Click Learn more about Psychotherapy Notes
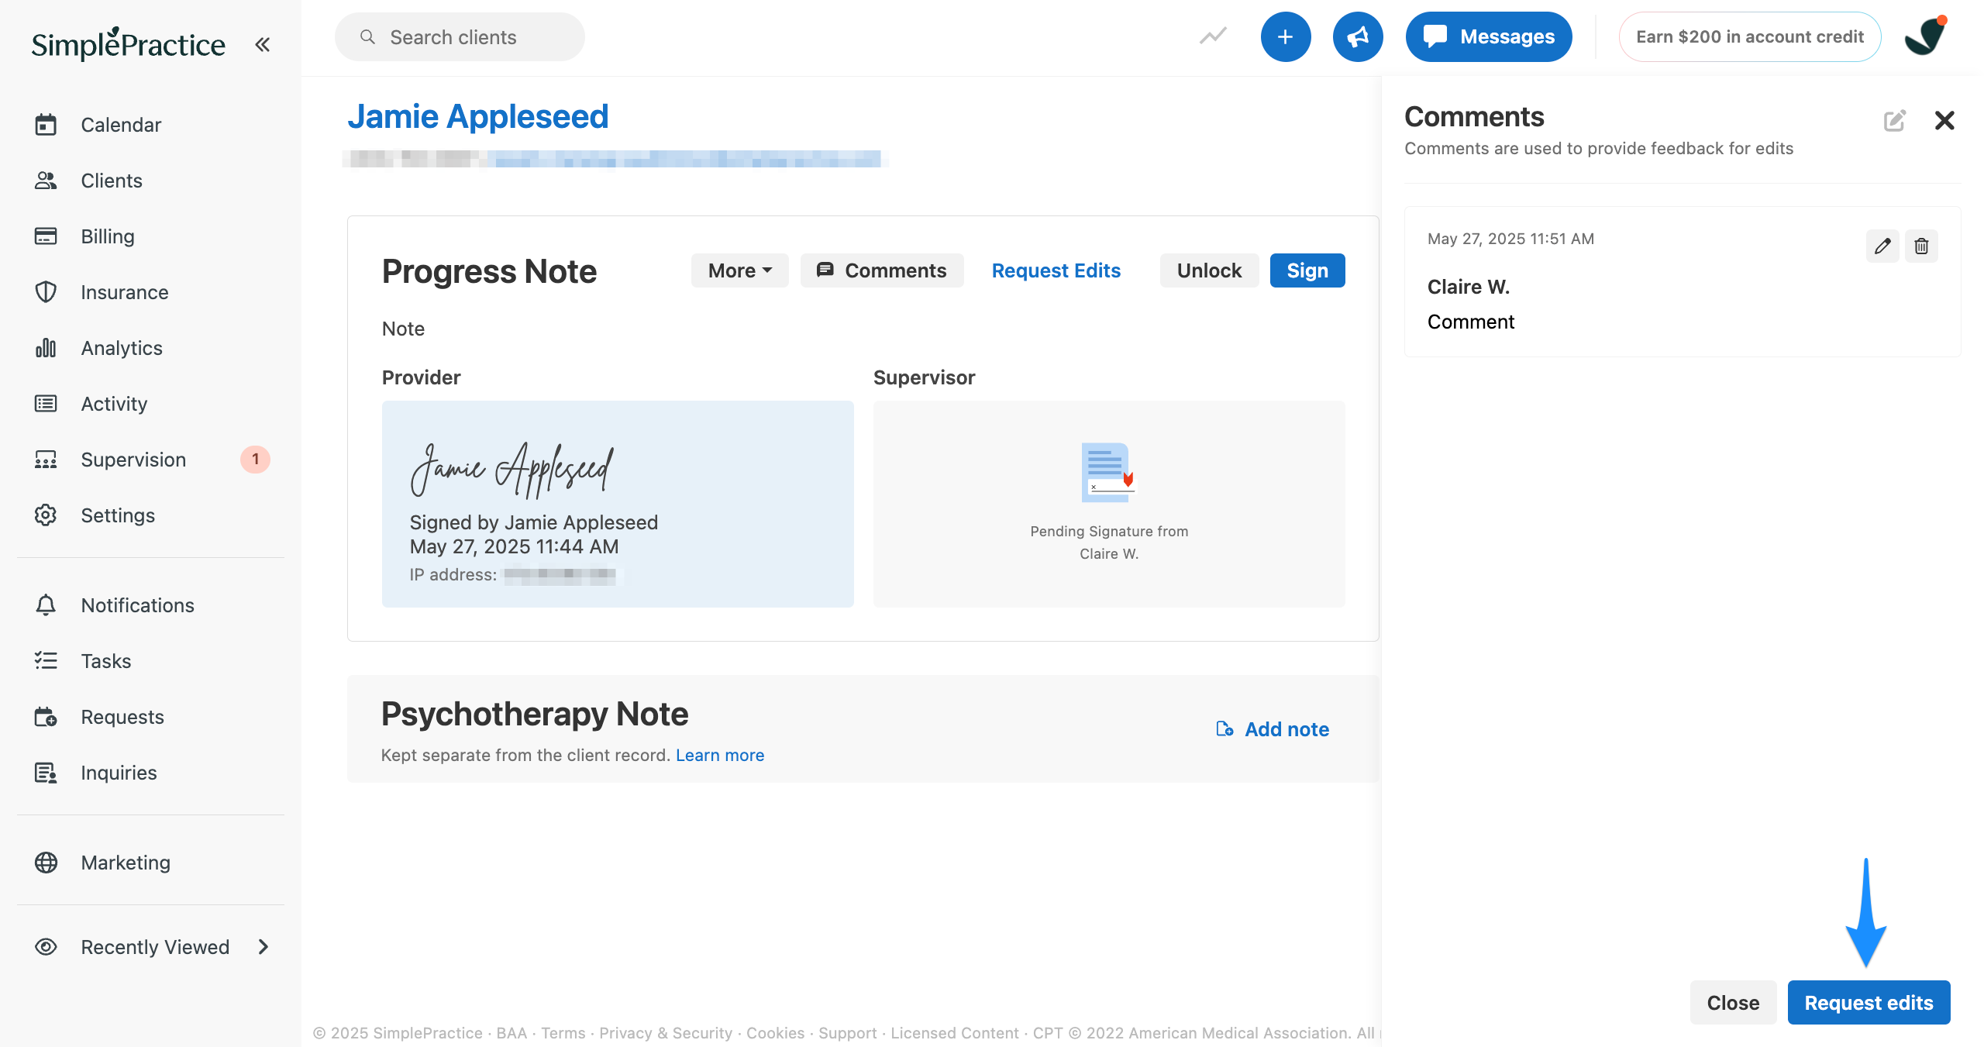This screenshot has height=1047, width=1984. pos(720,755)
